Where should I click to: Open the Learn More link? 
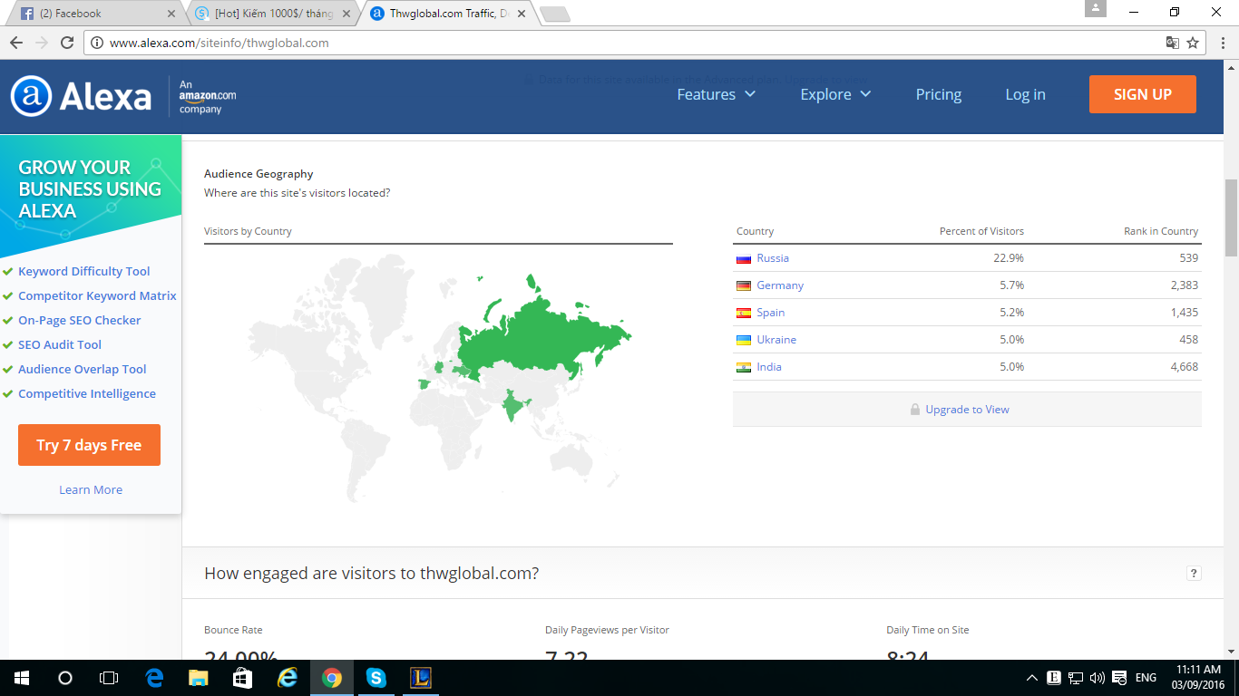pyautogui.click(x=91, y=489)
